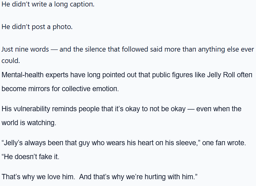Click the line "He didn't post a photo."
This screenshot has width=256, height=186.
37,27
